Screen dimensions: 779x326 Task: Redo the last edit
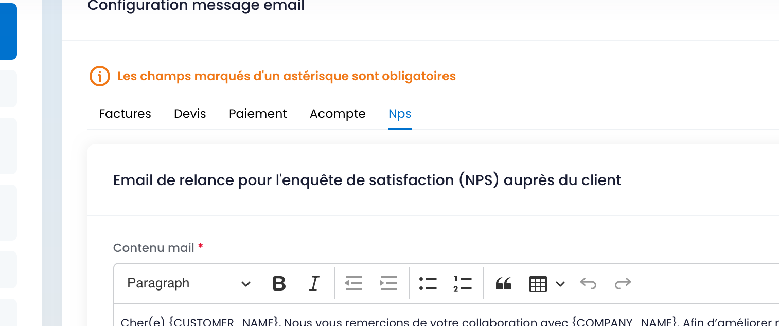point(623,283)
